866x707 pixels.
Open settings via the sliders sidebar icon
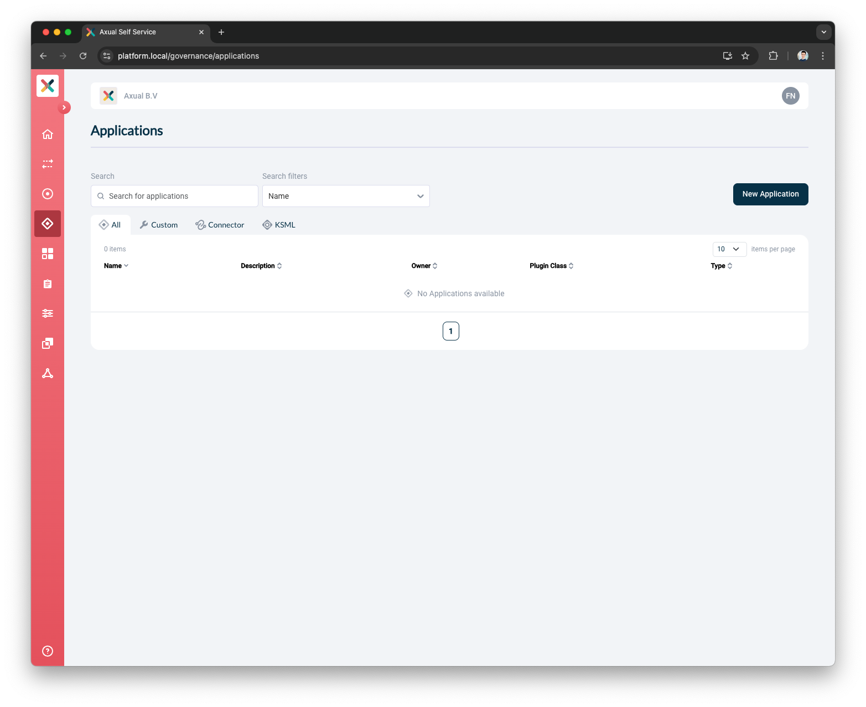pos(48,313)
